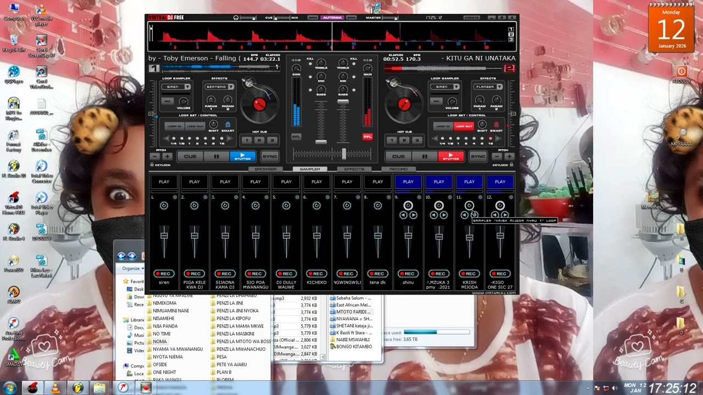Click the KRISH MIJODA sampler loop knob
The height and width of the screenshot is (395, 703).
pyautogui.click(x=469, y=206)
